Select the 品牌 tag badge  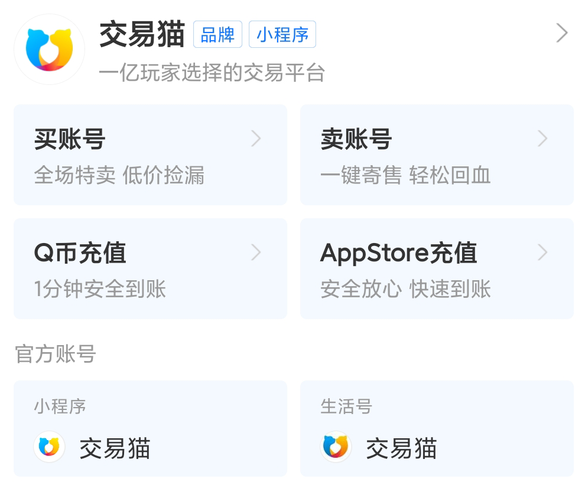tap(217, 34)
